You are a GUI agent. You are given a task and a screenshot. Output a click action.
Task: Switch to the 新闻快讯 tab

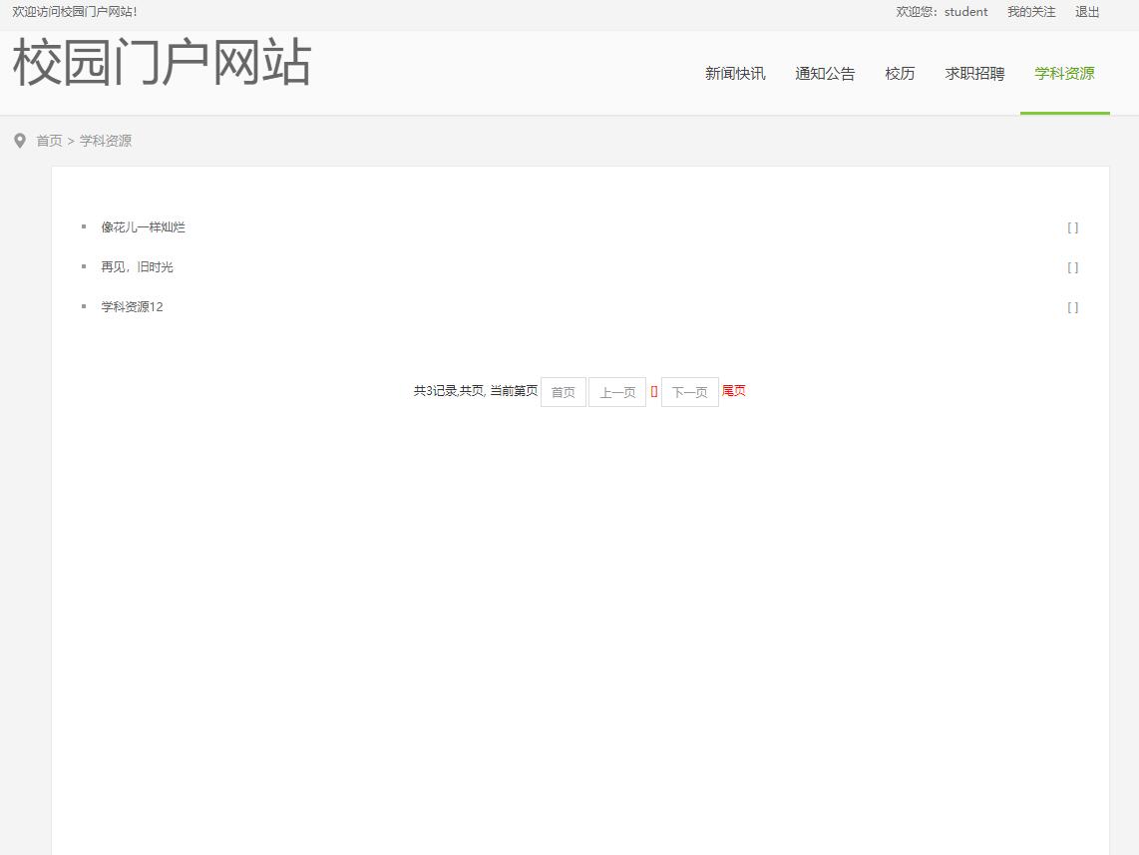[734, 73]
